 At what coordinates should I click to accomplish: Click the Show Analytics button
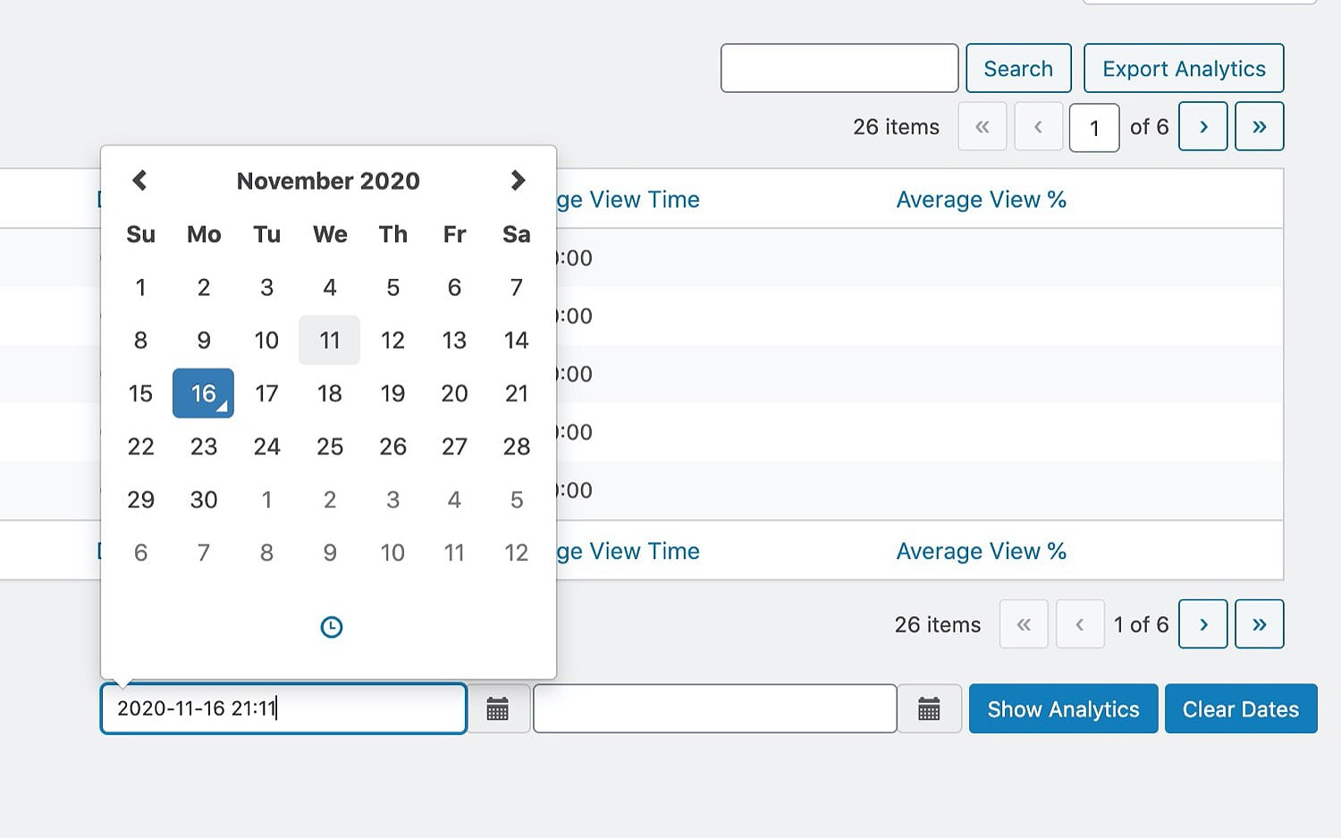click(1063, 709)
